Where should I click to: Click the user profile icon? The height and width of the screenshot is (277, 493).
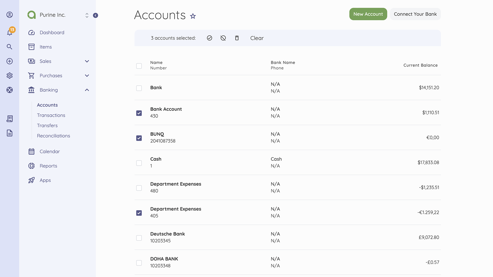pos(10,15)
